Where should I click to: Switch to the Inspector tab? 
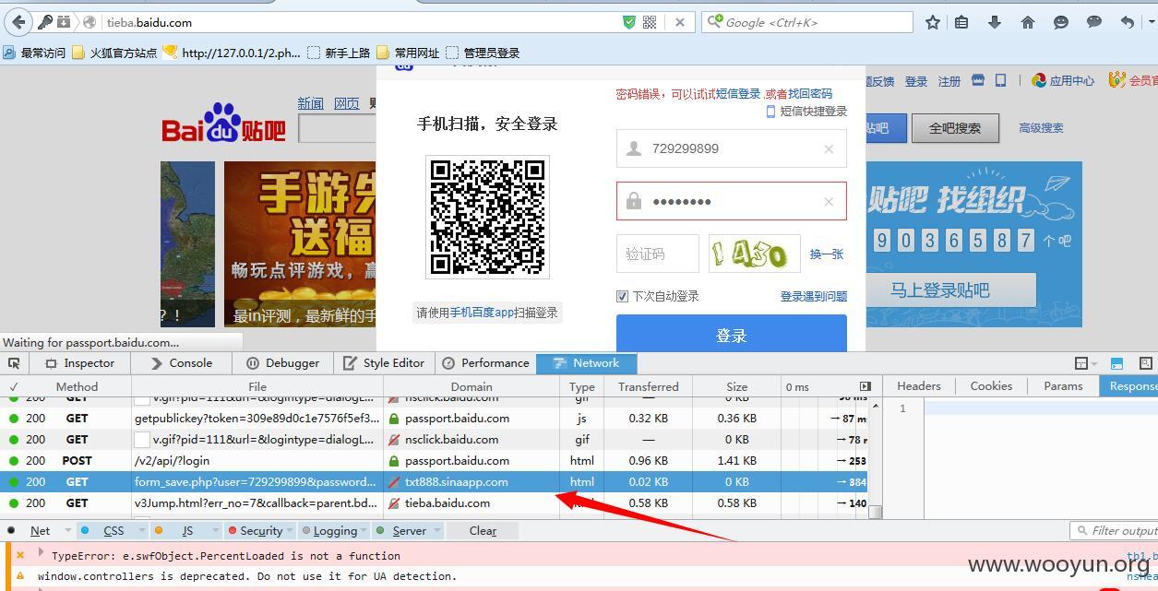[x=79, y=363]
